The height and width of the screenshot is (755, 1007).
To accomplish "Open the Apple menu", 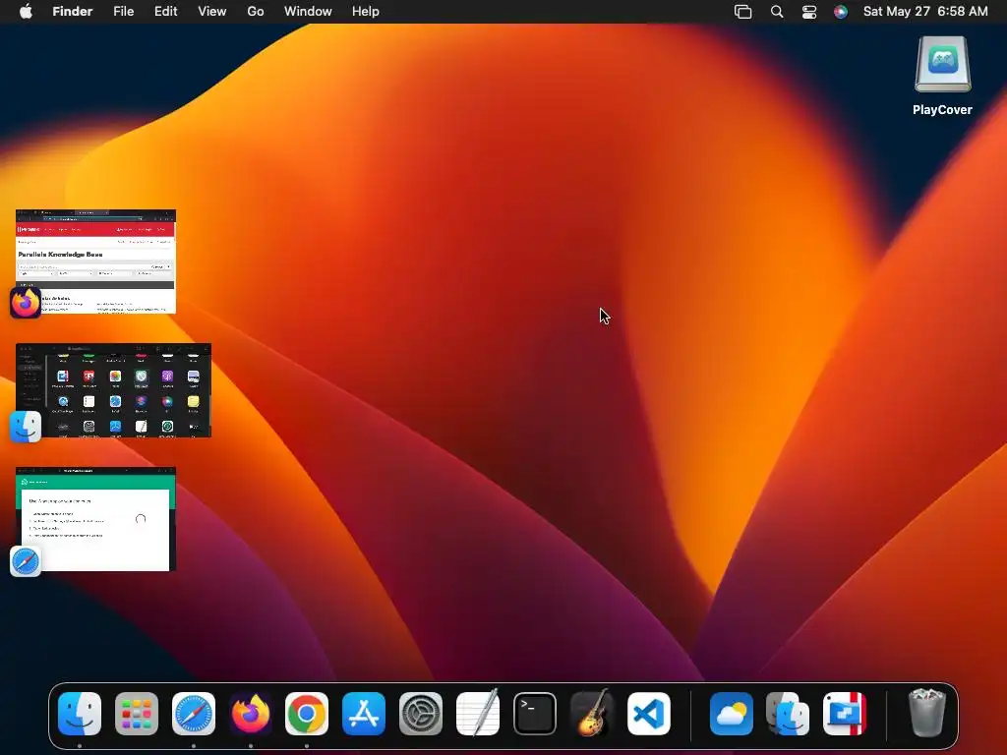I will coord(26,12).
